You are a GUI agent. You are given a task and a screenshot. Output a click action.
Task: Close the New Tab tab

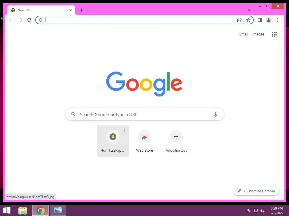70,10
